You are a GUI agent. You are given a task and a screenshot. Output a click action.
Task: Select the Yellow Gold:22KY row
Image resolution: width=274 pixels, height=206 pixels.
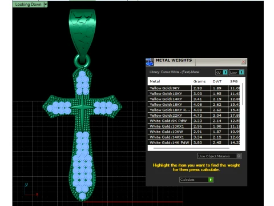click(194, 116)
